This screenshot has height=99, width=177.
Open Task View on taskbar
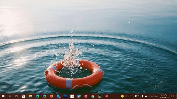[17, 96]
